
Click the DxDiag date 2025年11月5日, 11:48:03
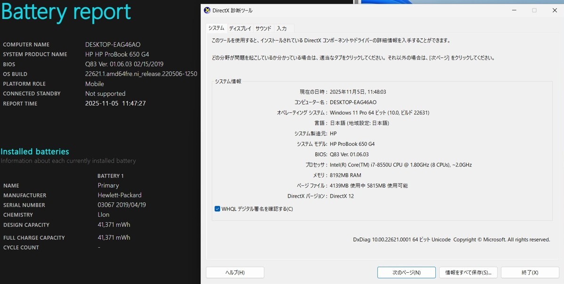tap(358, 92)
